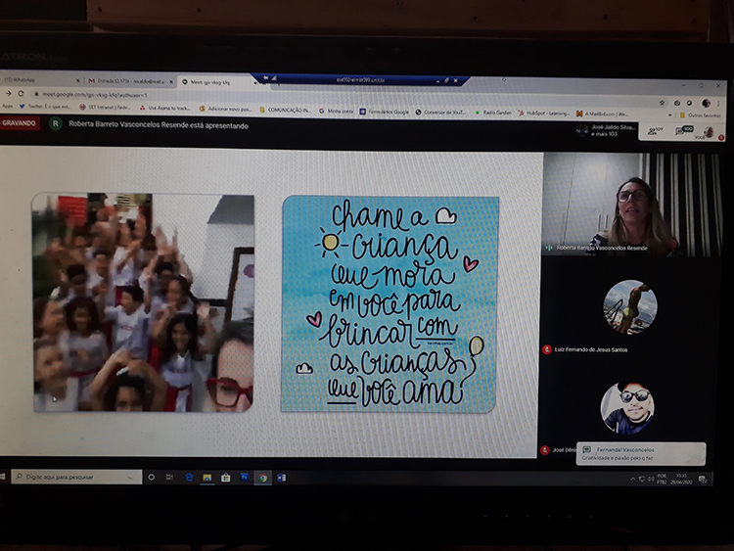The width and height of the screenshot is (734, 551).
Task: Open Word from the Windows taskbar
Action: coord(281,478)
